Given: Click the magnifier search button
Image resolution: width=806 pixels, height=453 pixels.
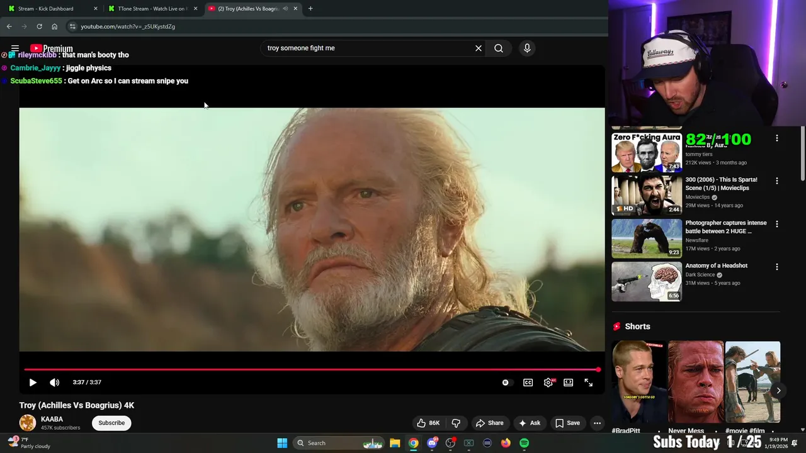Looking at the screenshot, I should [499, 48].
